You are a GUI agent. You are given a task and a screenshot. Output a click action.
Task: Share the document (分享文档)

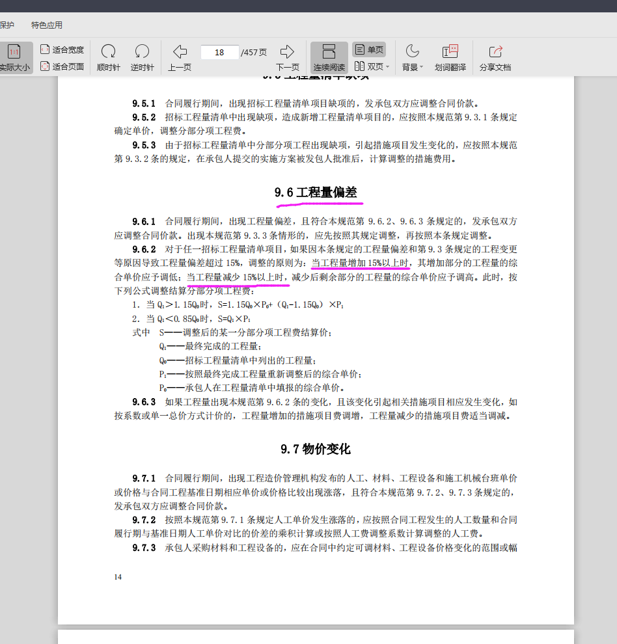click(x=495, y=58)
